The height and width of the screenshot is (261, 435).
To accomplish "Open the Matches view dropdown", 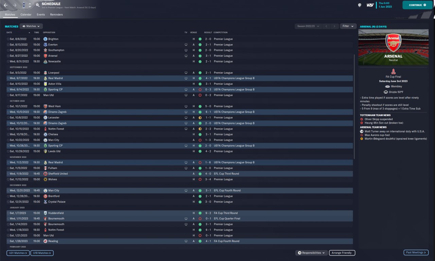I will [x=31, y=26].
